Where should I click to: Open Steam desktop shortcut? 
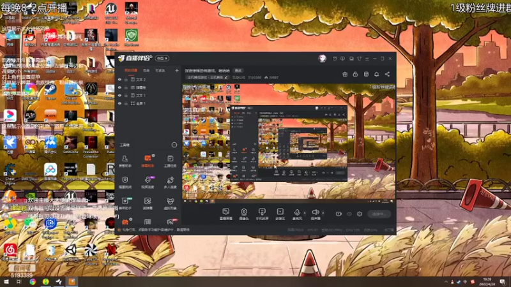pos(50,91)
